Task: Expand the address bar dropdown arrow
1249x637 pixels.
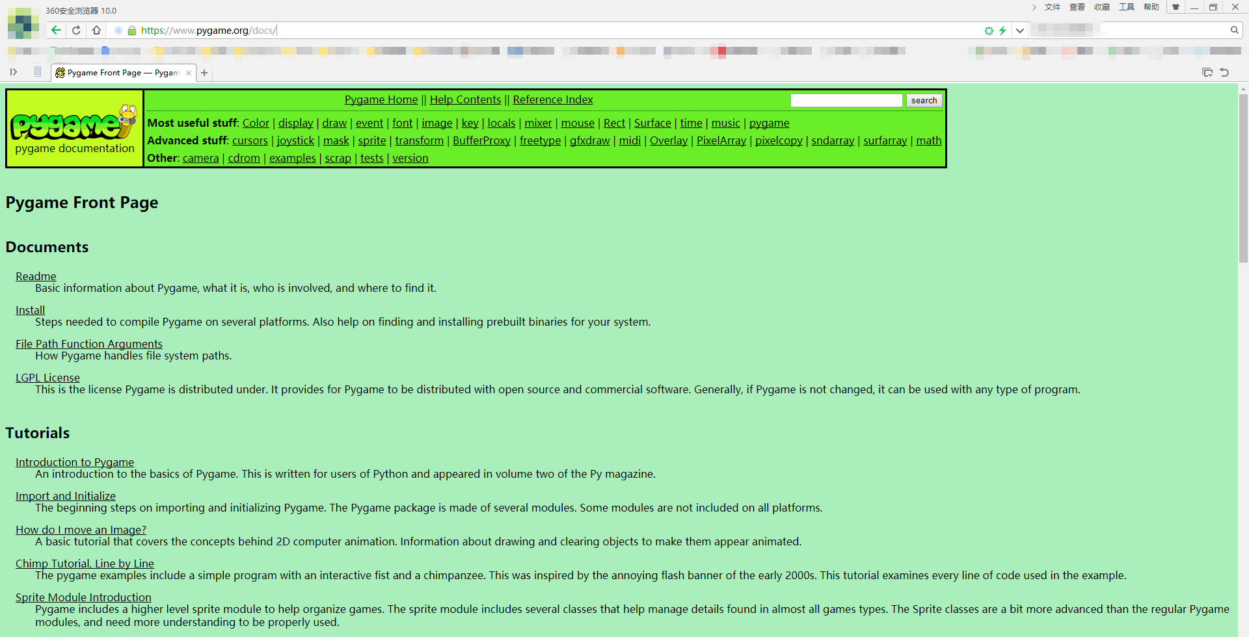Action: (1020, 31)
